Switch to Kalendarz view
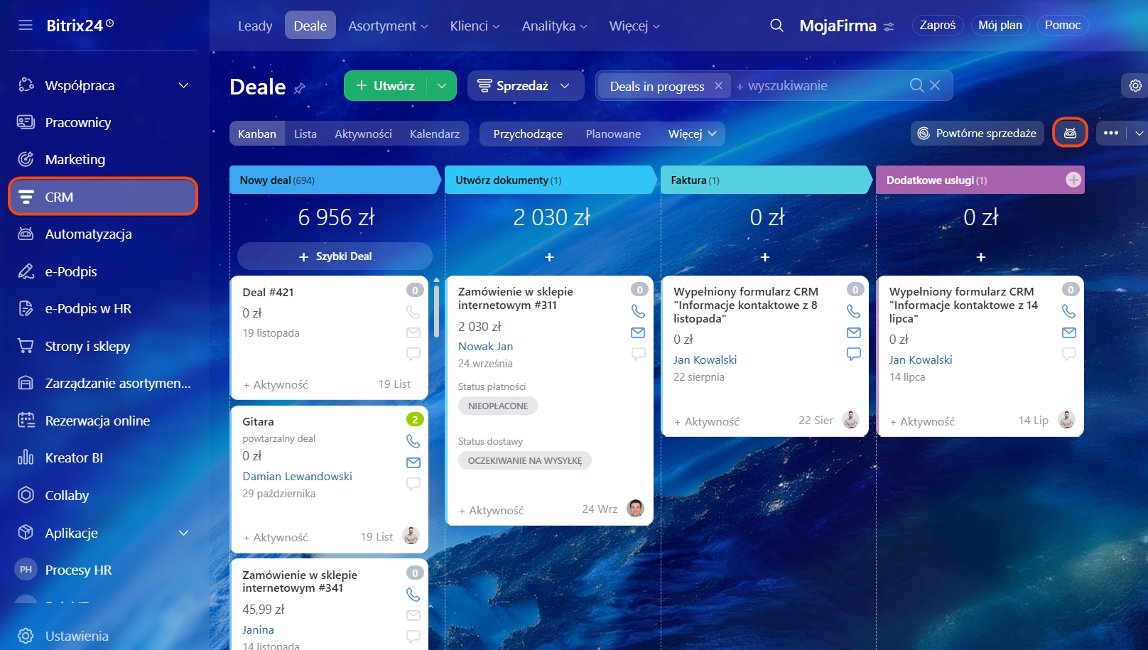Viewport: 1148px width, 650px height. (434, 134)
